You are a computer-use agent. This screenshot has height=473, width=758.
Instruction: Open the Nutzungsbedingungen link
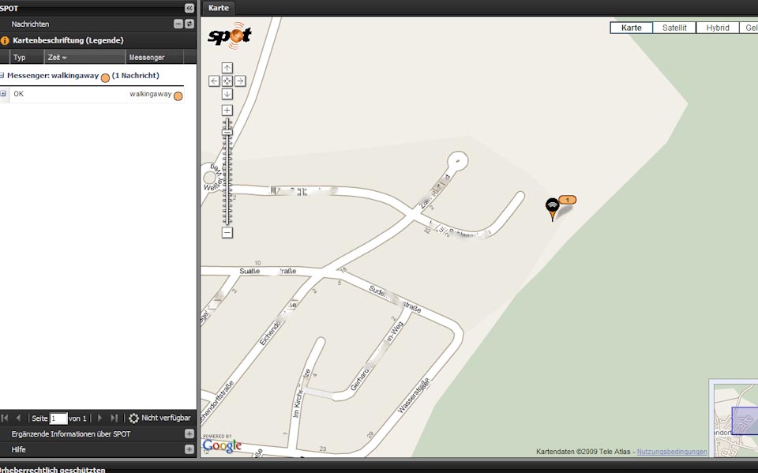(x=672, y=452)
